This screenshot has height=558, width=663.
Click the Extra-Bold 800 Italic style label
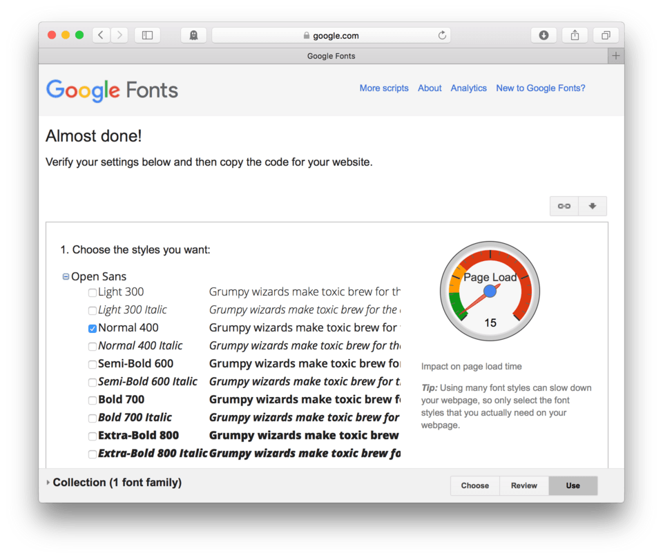[153, 454]
